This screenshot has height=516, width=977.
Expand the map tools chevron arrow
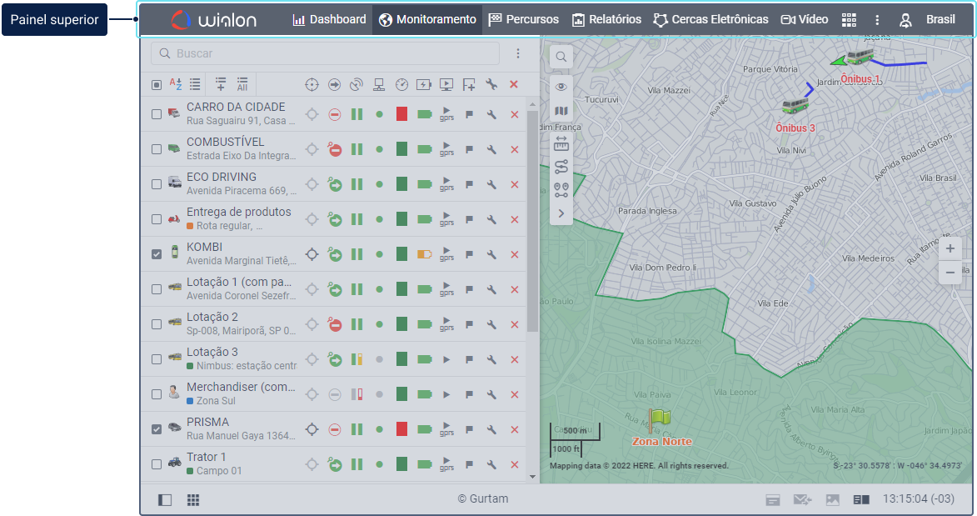pos(561,213)
